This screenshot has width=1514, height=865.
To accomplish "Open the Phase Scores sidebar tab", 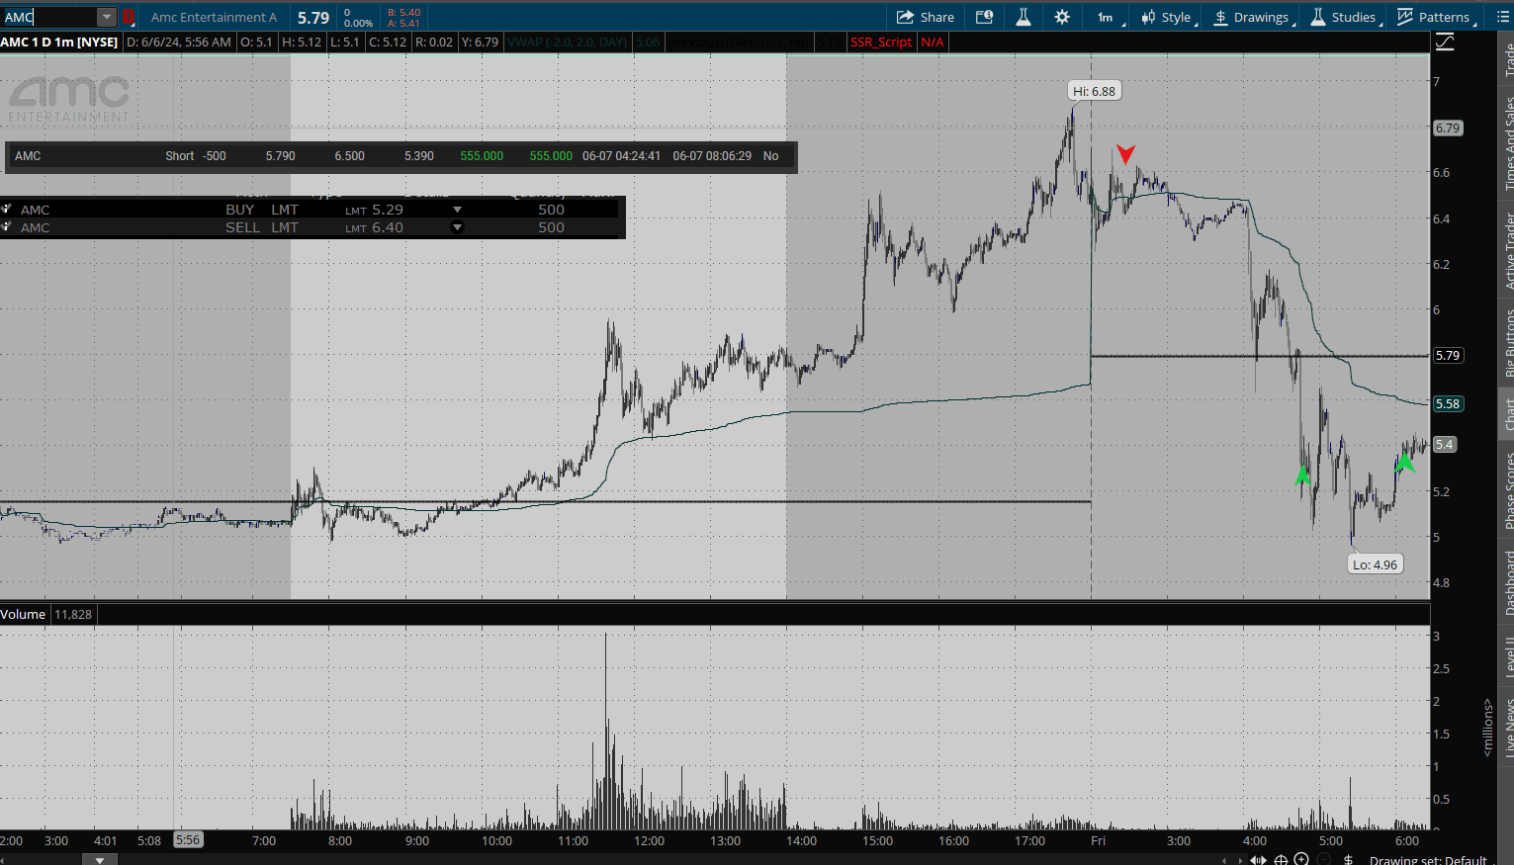I will (1507, 490).
